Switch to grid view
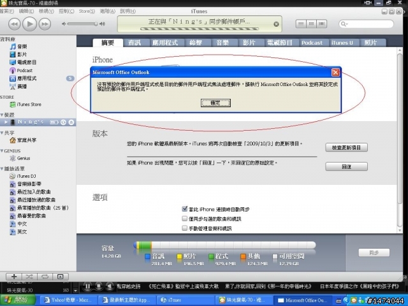This screenshot has width=408, height=306. click(311, 24)
